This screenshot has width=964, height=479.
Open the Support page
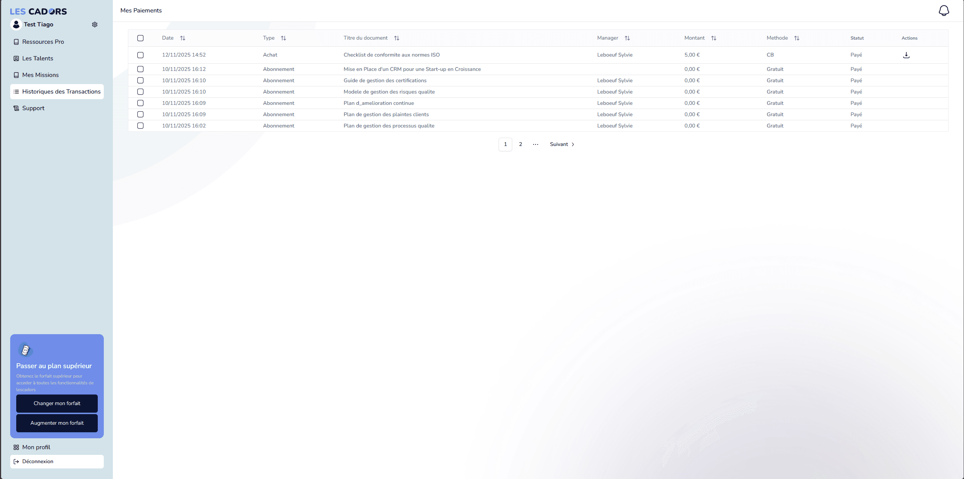point(57,108)
